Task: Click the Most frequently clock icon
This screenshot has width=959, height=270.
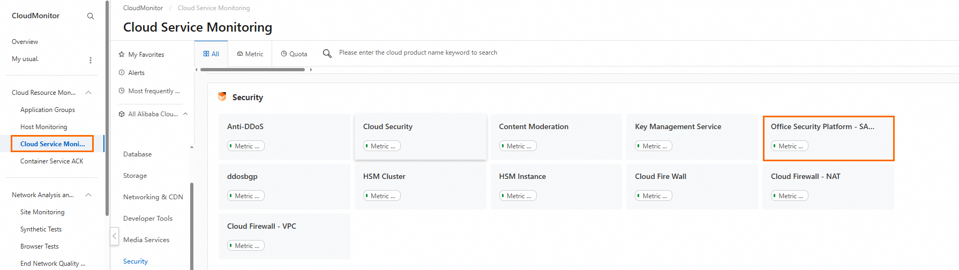Action: (122, 91)
